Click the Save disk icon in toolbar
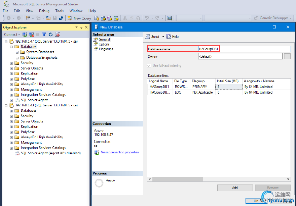 (55, 18)
